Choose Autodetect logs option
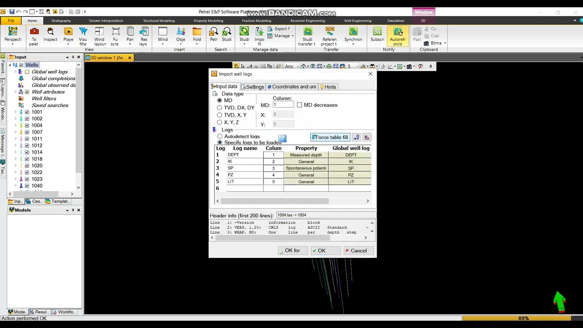The height and width of the screenshot is (328, 583). click(220, 136)
